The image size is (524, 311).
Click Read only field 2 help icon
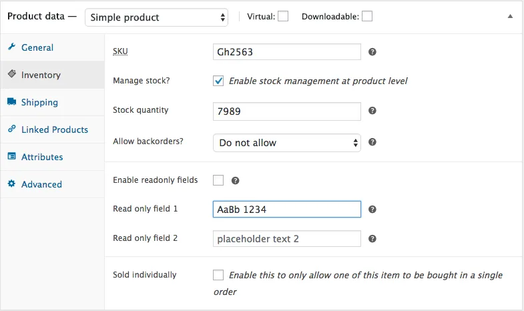tap(372, 238)
